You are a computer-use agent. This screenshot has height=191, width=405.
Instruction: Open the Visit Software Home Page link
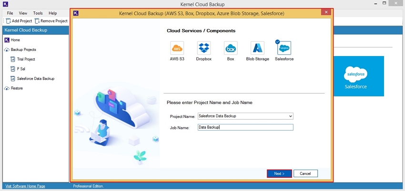pyautogui.click(x=25, y=186)
